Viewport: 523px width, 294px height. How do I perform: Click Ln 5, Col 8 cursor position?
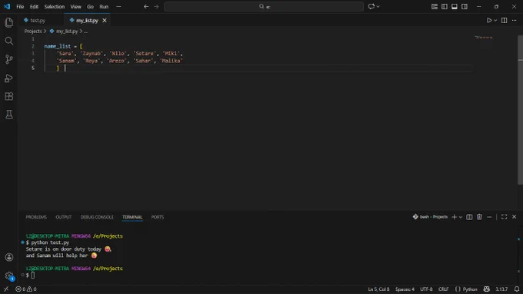378,289
